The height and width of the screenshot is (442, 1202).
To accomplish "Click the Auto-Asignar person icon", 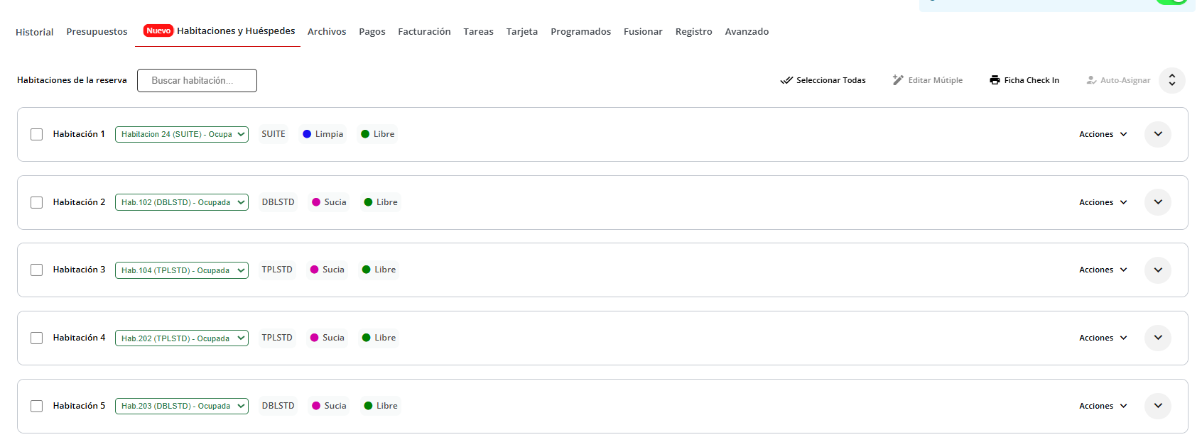I will 1091,80.
